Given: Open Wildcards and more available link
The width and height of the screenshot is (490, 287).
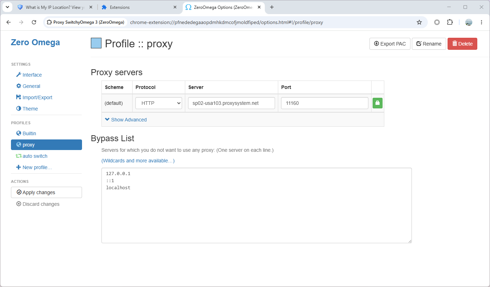Looking at the screenshot, I should coord(138,161).
